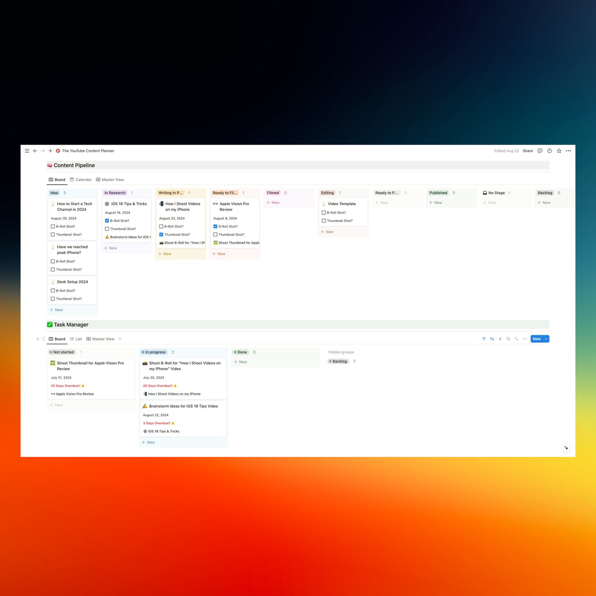Image resolution: width=596 pixels, height=596 pixels.
Task: Click the gear icon on iOS 18 Tips card
Action: (107, 204)
